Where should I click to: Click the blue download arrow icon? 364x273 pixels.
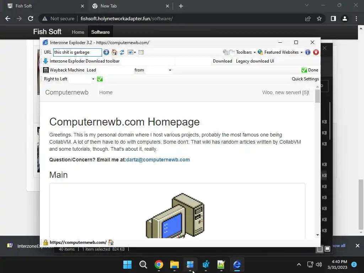tap(46, 61)
